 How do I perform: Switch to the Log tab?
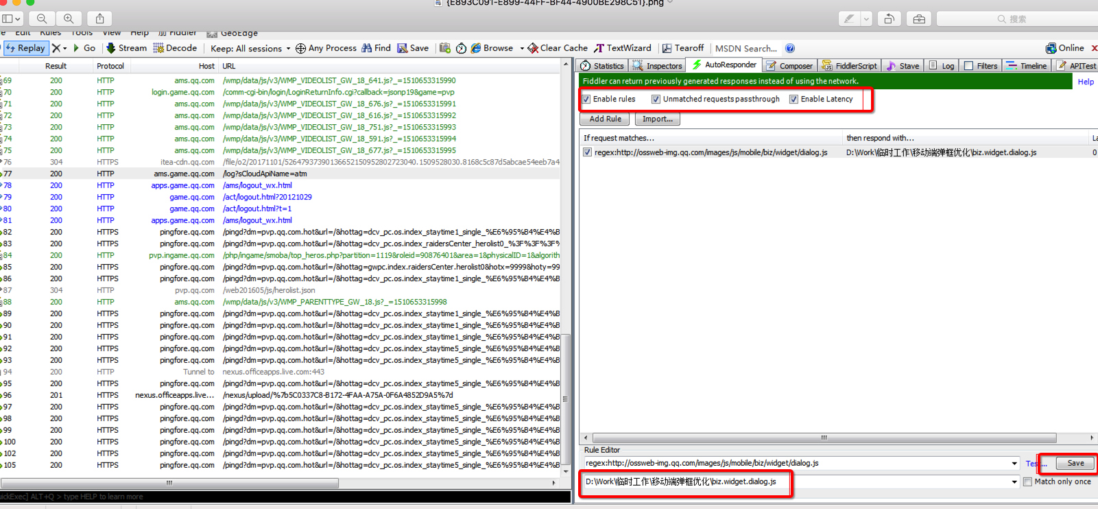pos(942,66)
